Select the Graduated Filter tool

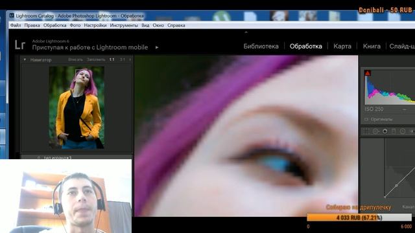coord(394,131)
